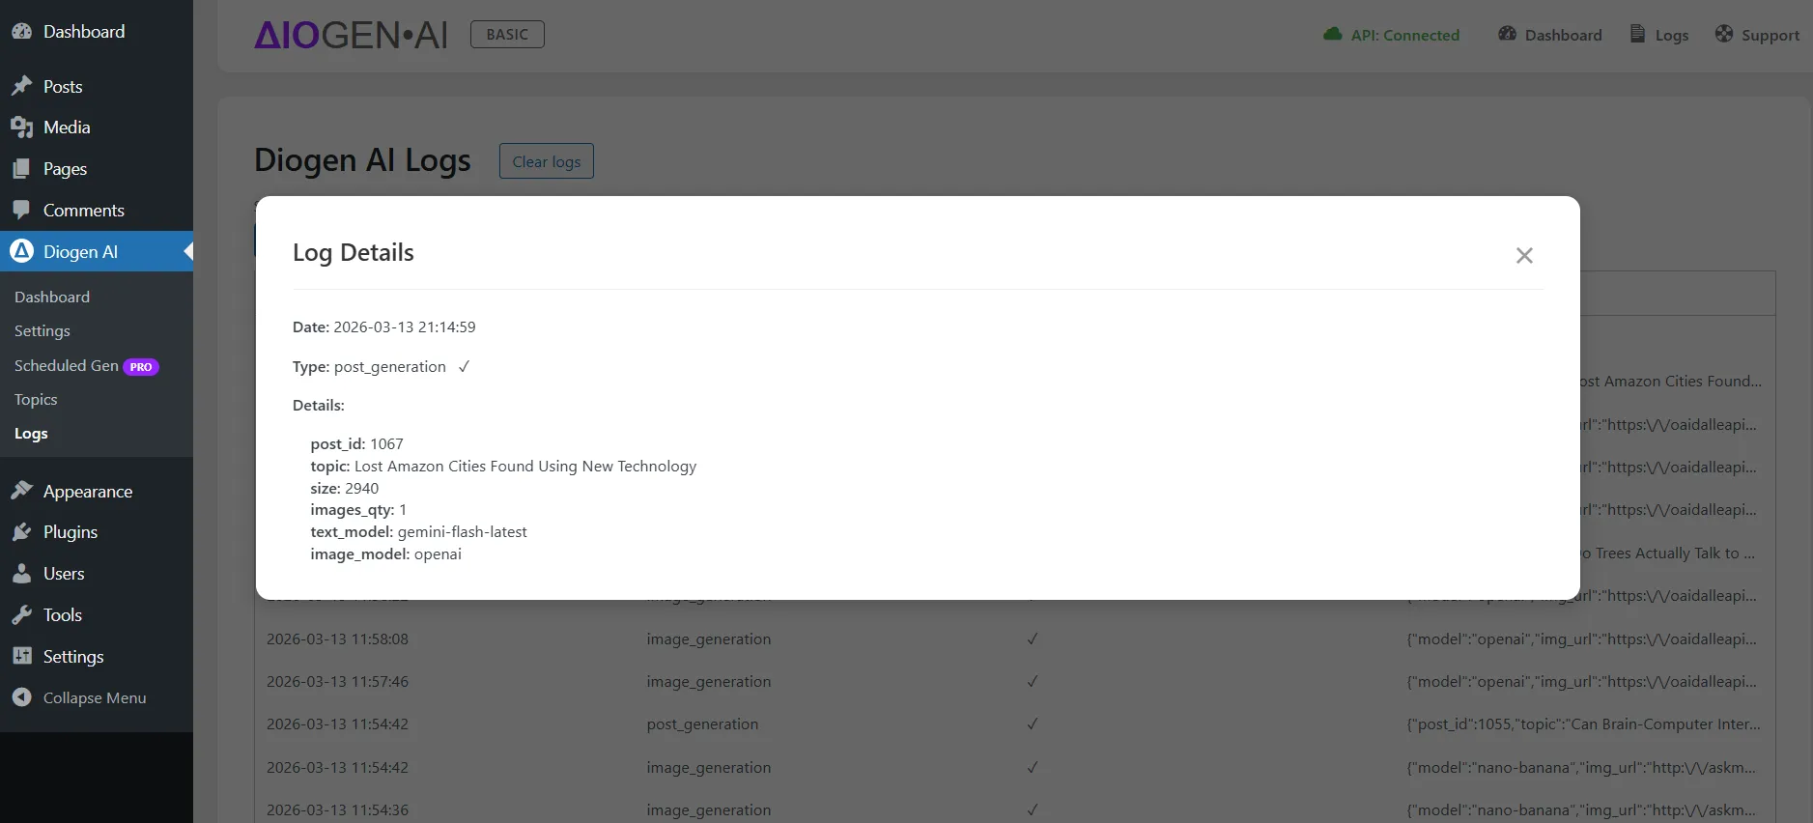This screenshot has width=1813, height=823.
Task: Select Settings under Diogen AI submenu
Action: click(42, 331)
